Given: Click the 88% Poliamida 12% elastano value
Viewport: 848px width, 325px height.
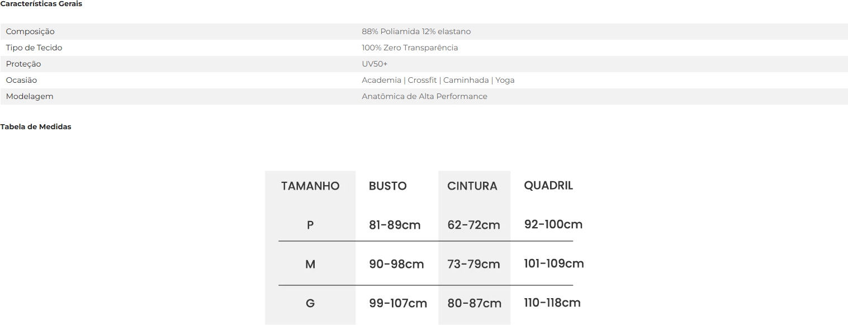Looking at the screenshot, I should click(416, 32).
